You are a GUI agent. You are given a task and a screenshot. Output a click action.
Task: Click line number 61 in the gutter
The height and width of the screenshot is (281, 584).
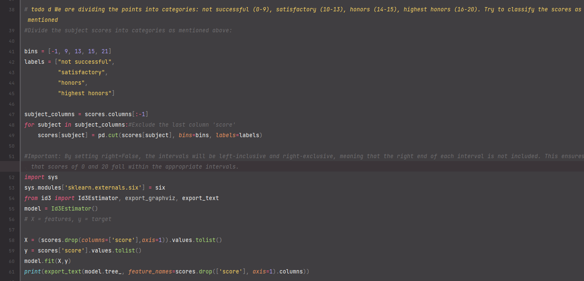11,271
